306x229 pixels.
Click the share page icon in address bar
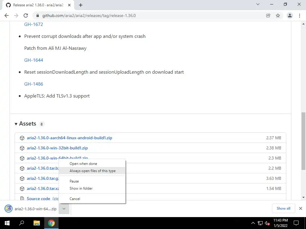[x=268, y=16]
